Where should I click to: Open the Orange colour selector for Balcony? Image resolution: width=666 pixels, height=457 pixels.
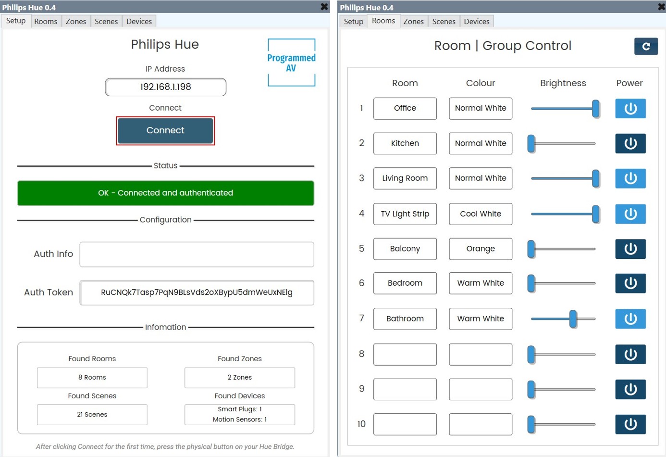click(480, 249)
